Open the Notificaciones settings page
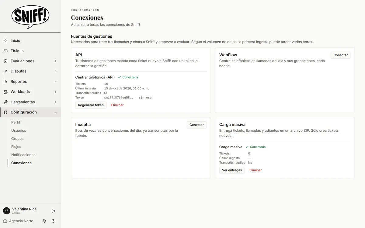 [x=23, y=155]
